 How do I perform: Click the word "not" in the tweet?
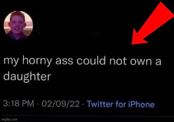[118, 61]
